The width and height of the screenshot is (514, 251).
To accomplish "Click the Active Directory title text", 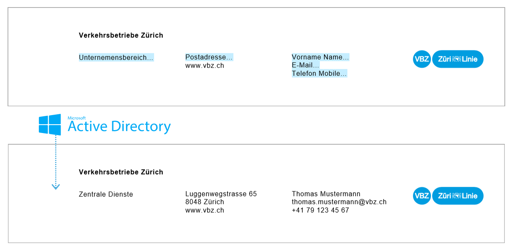I will [x=119, y=127].
